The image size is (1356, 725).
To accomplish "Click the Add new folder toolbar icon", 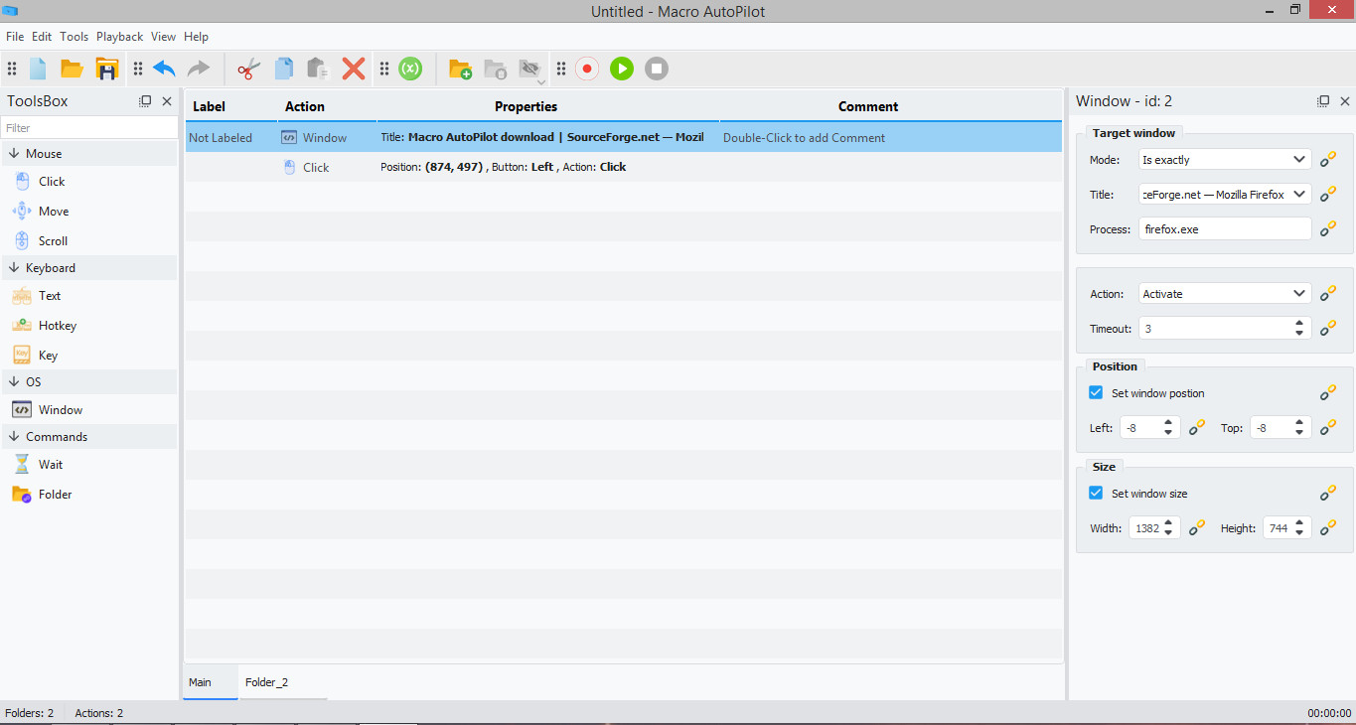I will (460, 69).
